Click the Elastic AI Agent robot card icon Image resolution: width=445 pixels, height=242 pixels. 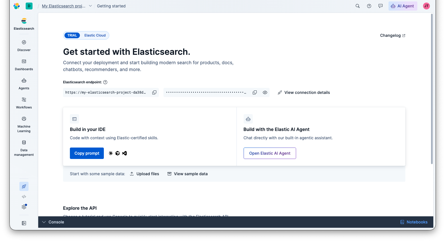coord(248,119)
